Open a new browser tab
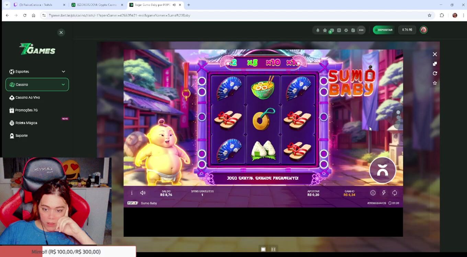The image size is (467, 257). click(x=189, y=5)
